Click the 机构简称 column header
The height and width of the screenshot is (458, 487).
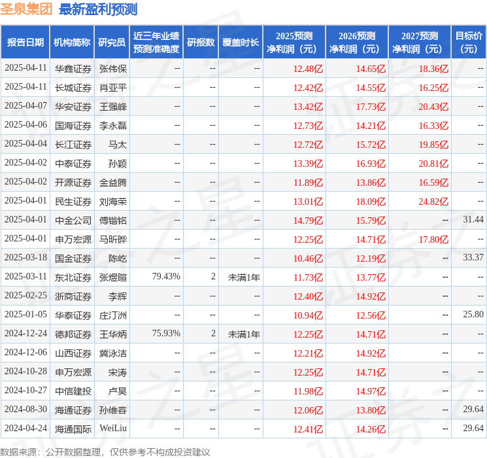click(x=72, y=43)
